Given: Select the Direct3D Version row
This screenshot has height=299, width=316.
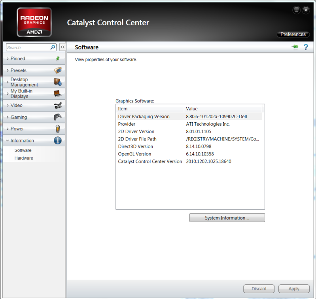Looking at the screenshot, I should click(189, 146).
